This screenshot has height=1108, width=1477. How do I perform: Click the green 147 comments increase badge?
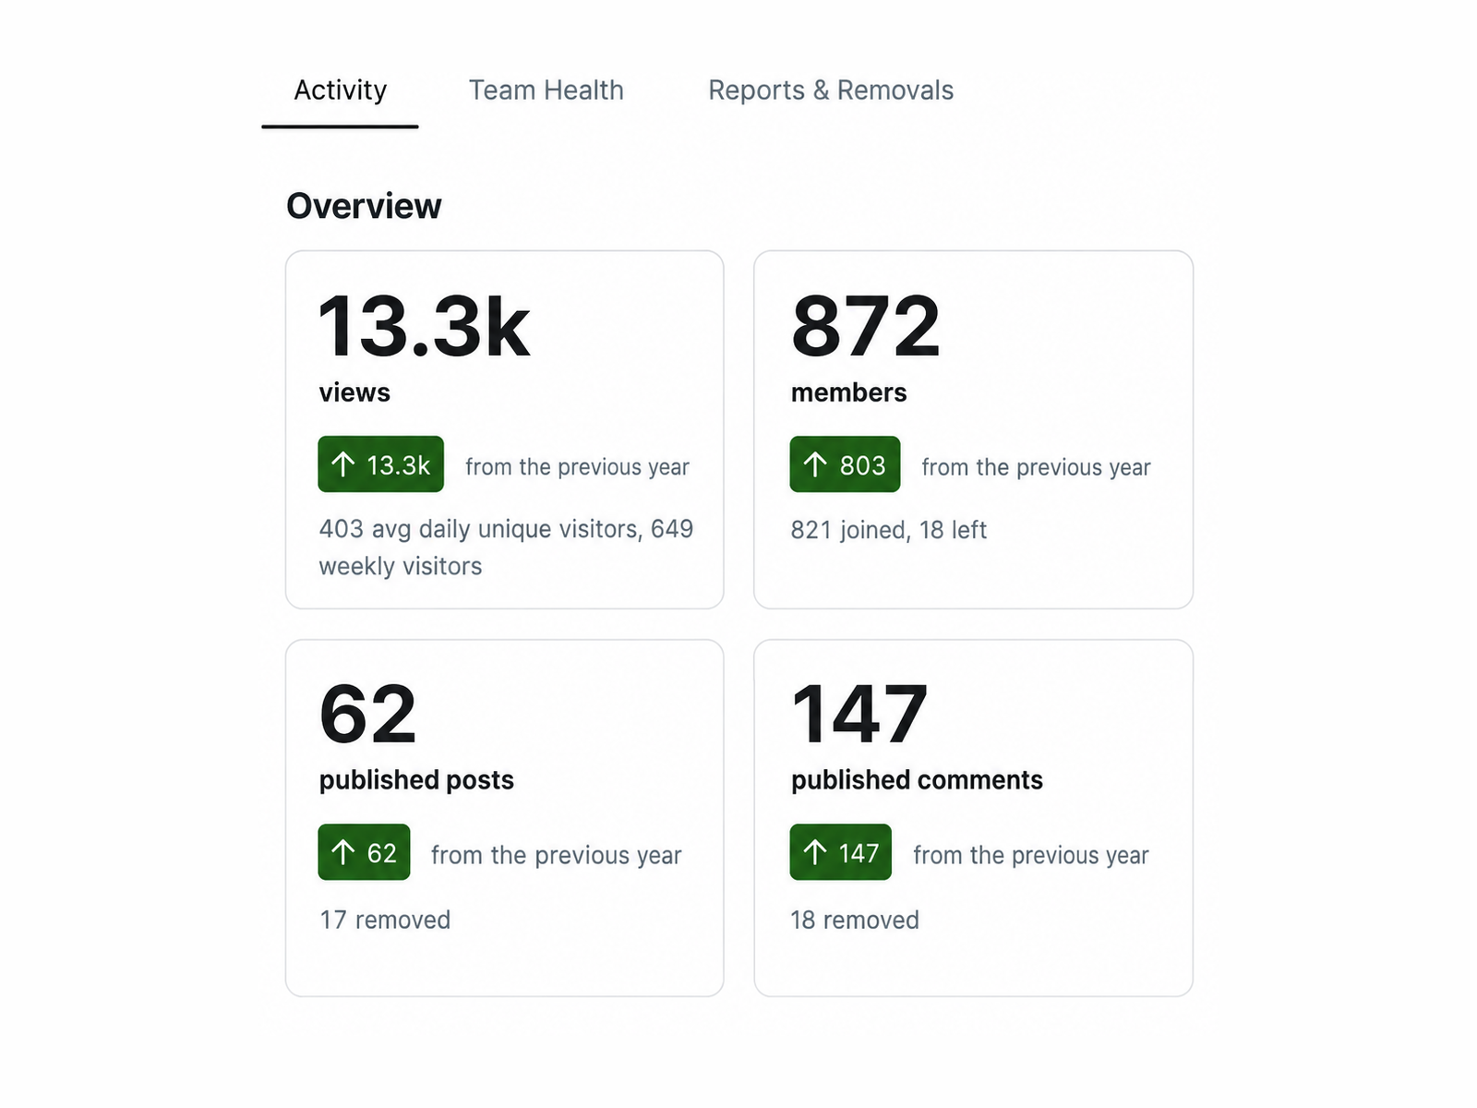pos(841,852)
